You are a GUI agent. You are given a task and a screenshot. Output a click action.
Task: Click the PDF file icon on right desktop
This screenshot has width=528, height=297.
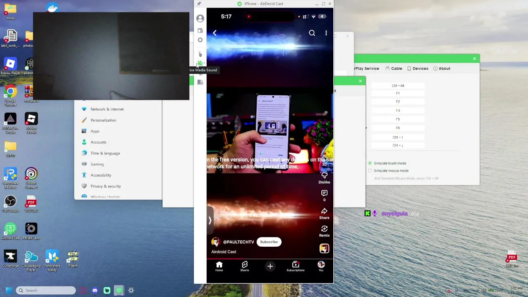coord(512,259)
